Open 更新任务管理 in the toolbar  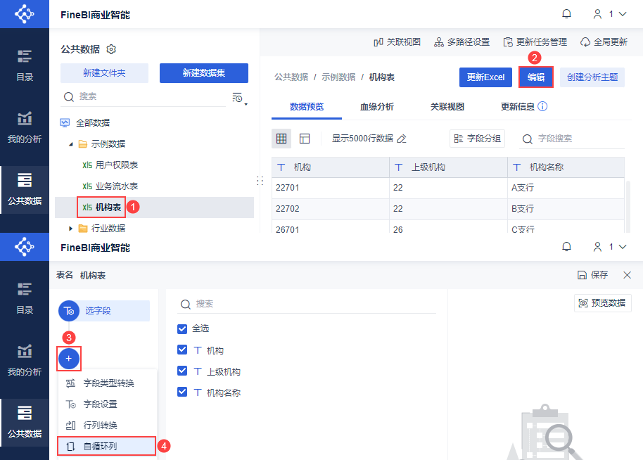[535, 41]
